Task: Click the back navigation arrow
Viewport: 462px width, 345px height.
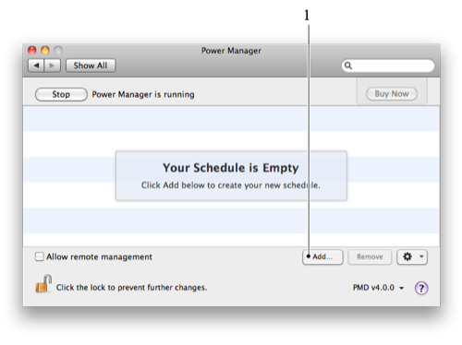Action: tap(36, 65)
